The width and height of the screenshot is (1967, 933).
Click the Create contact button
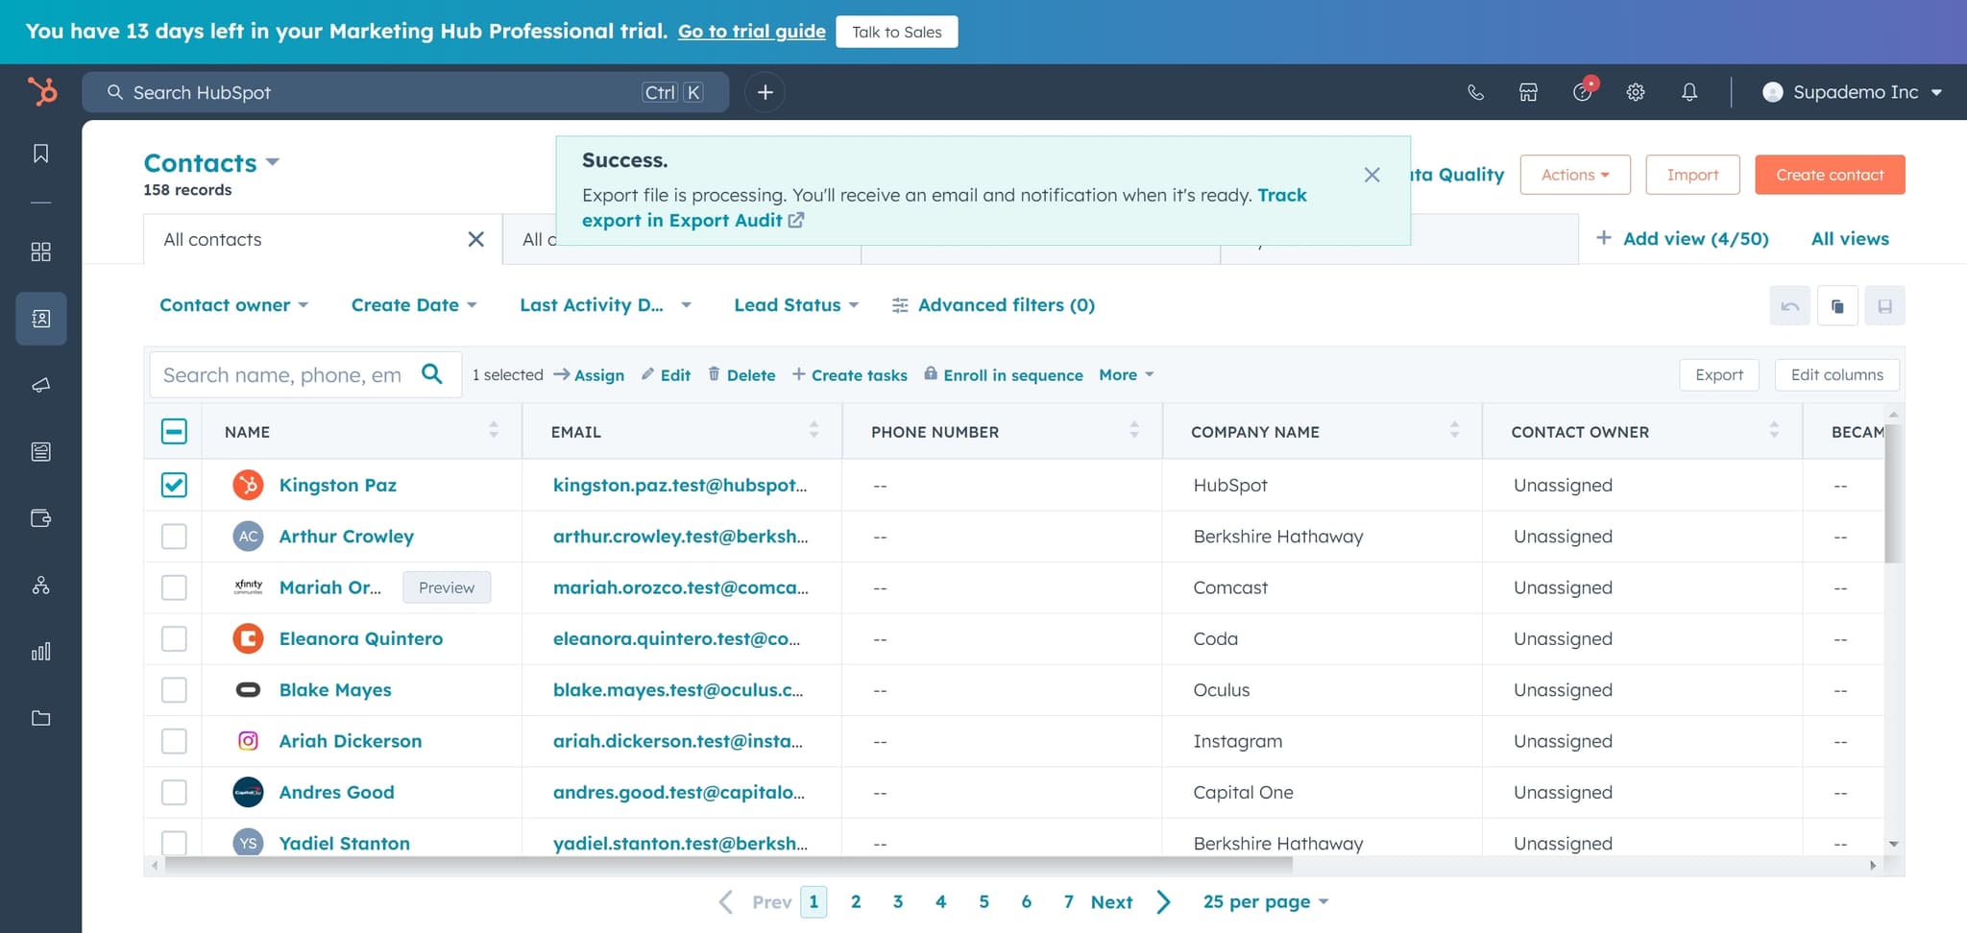1829,174
